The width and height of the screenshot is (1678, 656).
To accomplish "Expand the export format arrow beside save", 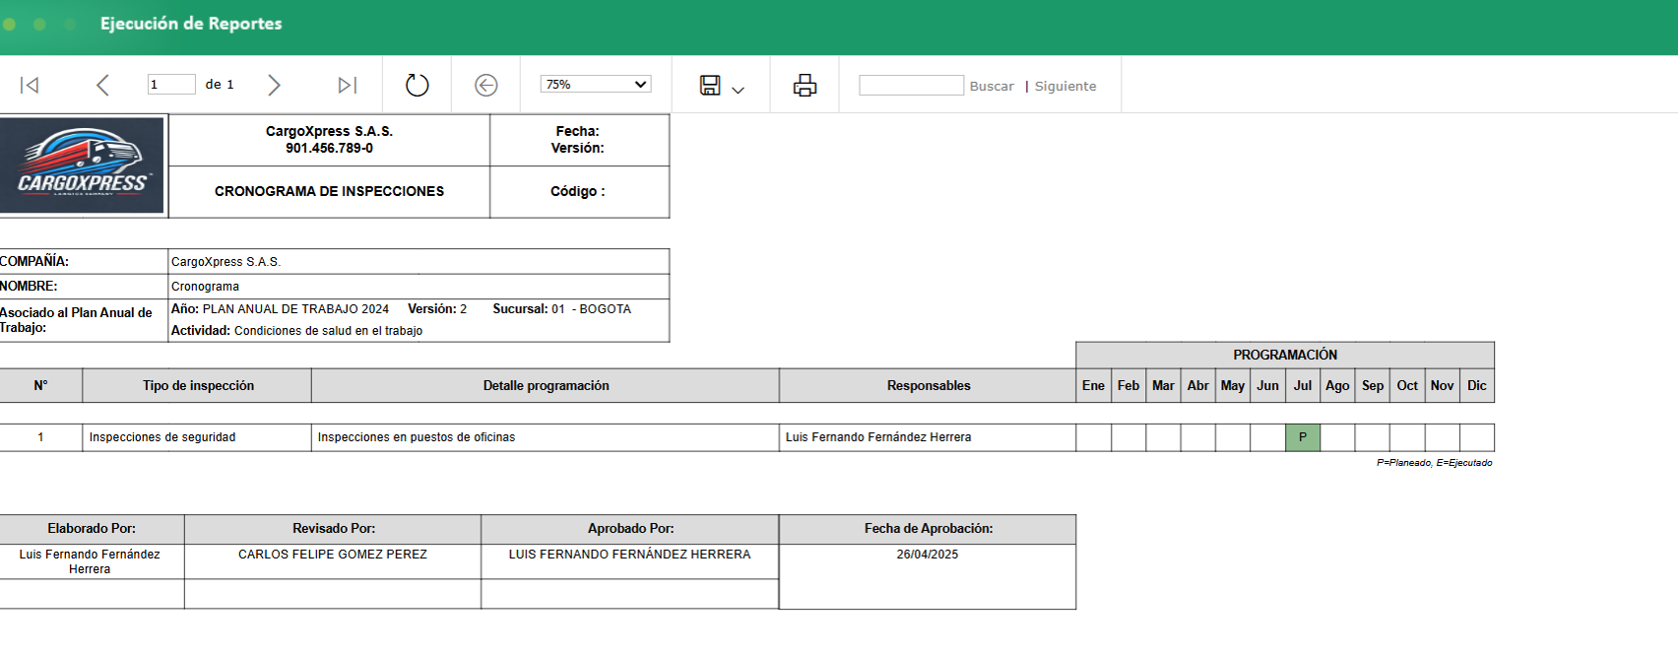I will click(739, 90).
